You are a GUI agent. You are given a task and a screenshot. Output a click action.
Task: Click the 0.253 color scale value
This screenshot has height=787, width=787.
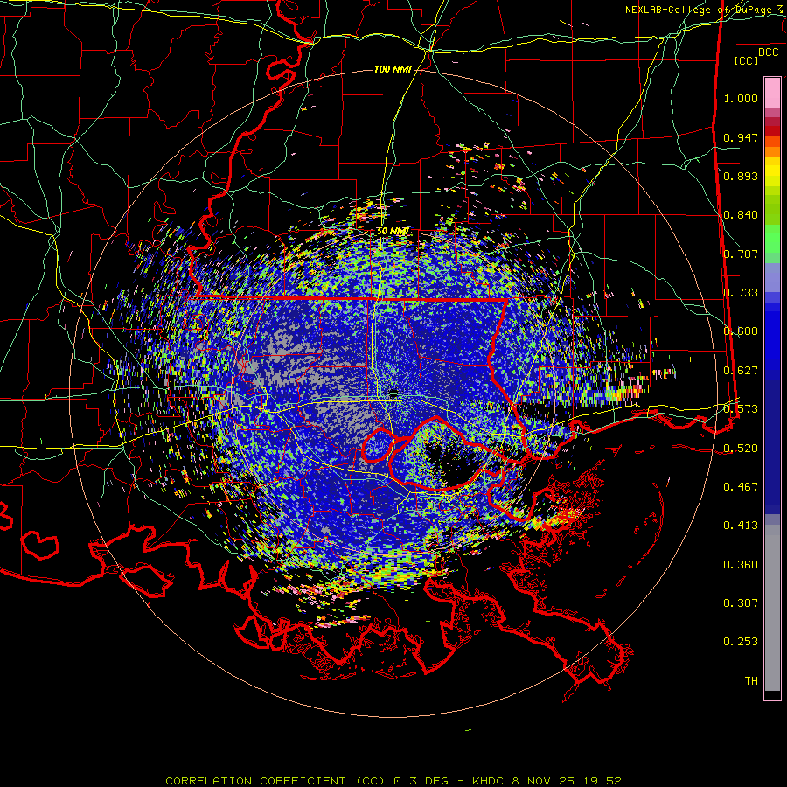(741, 642)
